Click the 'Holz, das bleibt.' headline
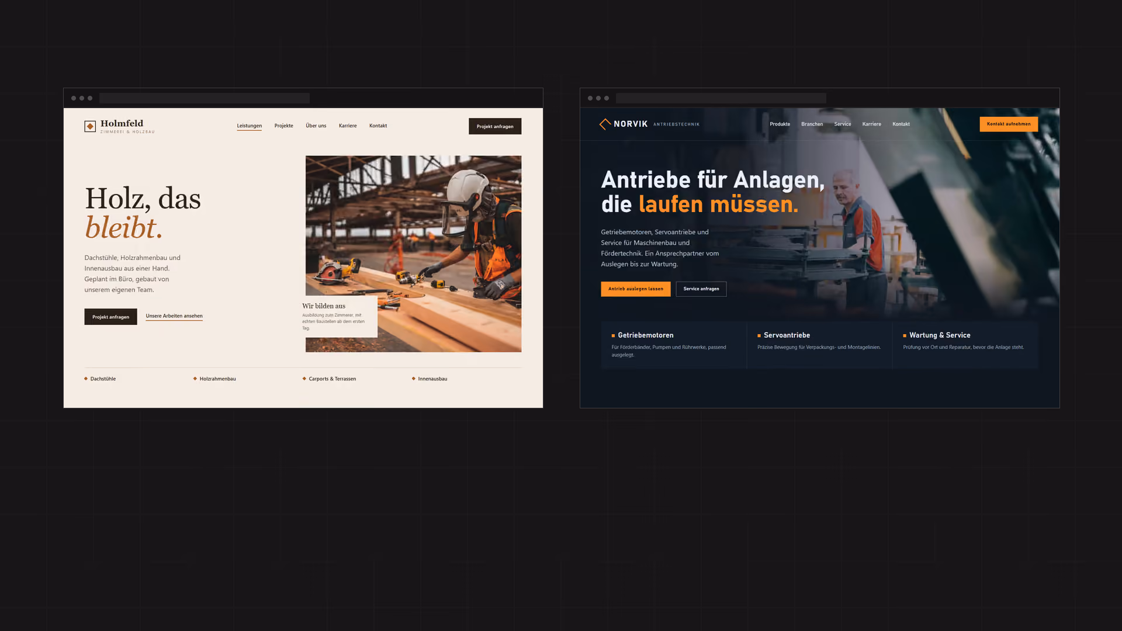Screen dimensions: 1122x631 coord(143,213)
